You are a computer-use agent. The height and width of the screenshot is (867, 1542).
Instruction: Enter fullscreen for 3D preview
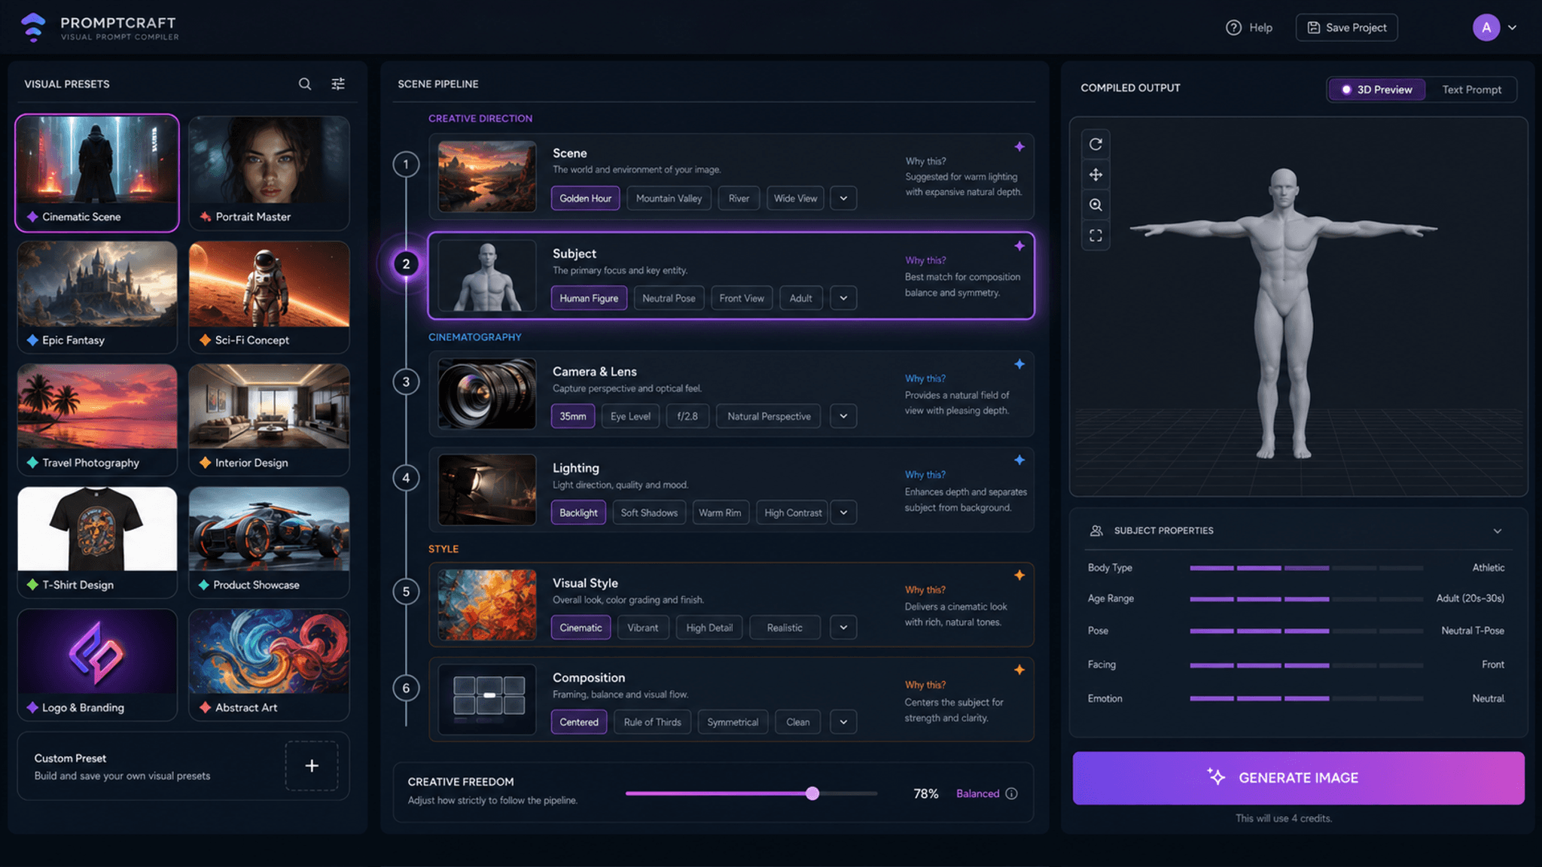pyautogui.click(x=1096, y=236)
